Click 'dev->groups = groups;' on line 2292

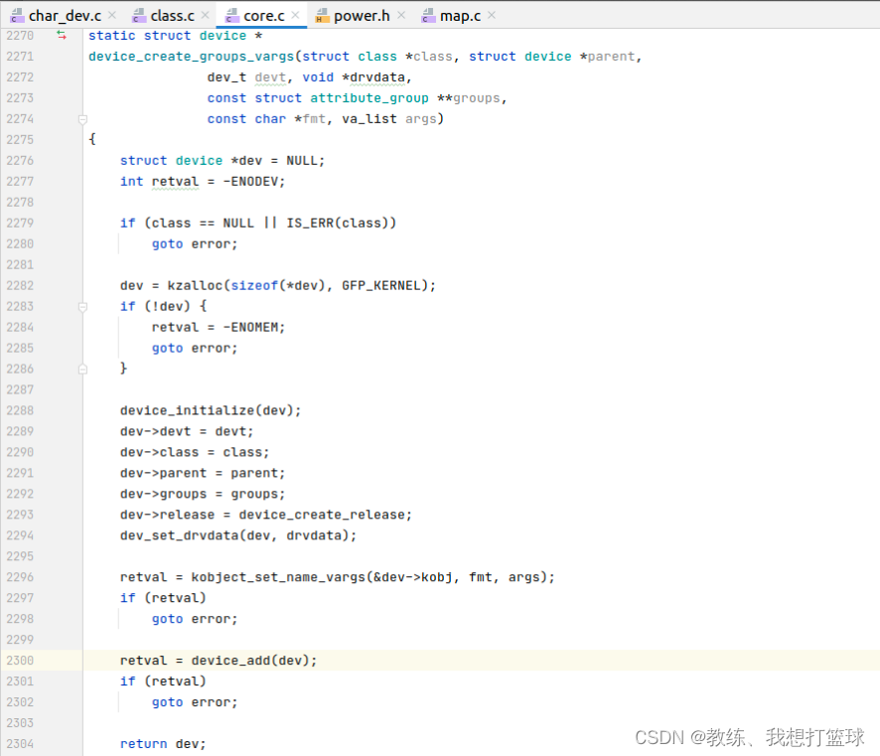point(203,494)
